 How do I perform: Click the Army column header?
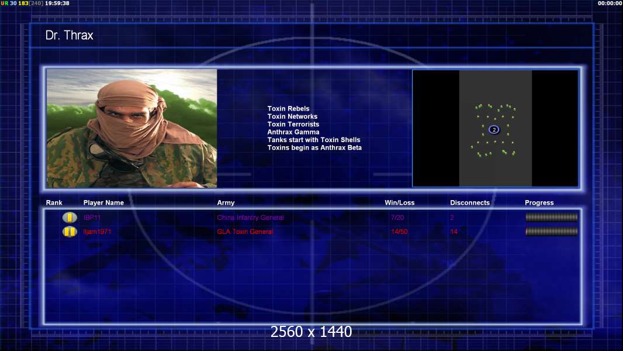(226, 203)
